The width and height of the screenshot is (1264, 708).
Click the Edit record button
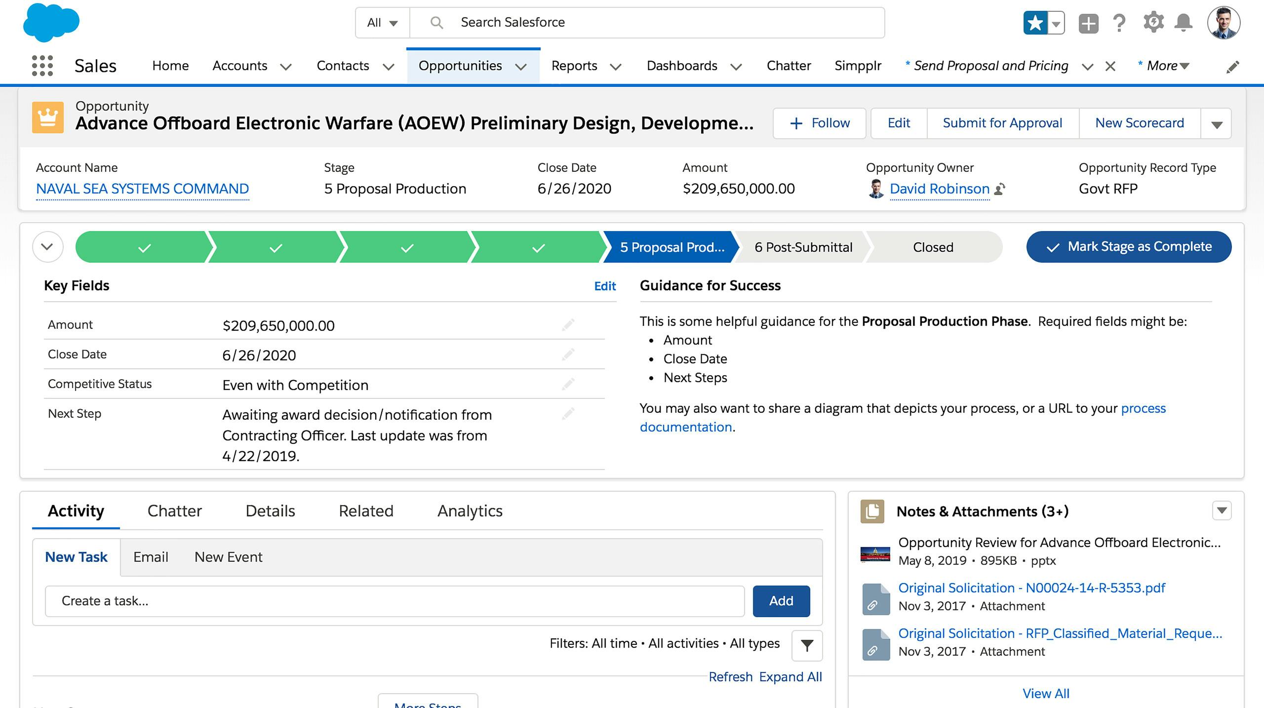point(899,123)
